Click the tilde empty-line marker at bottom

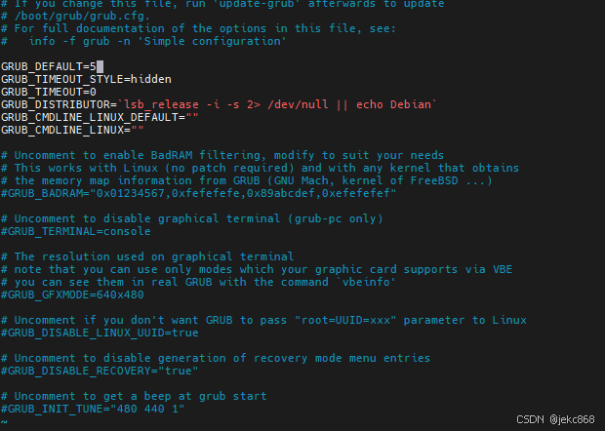(x=4, y=422)
